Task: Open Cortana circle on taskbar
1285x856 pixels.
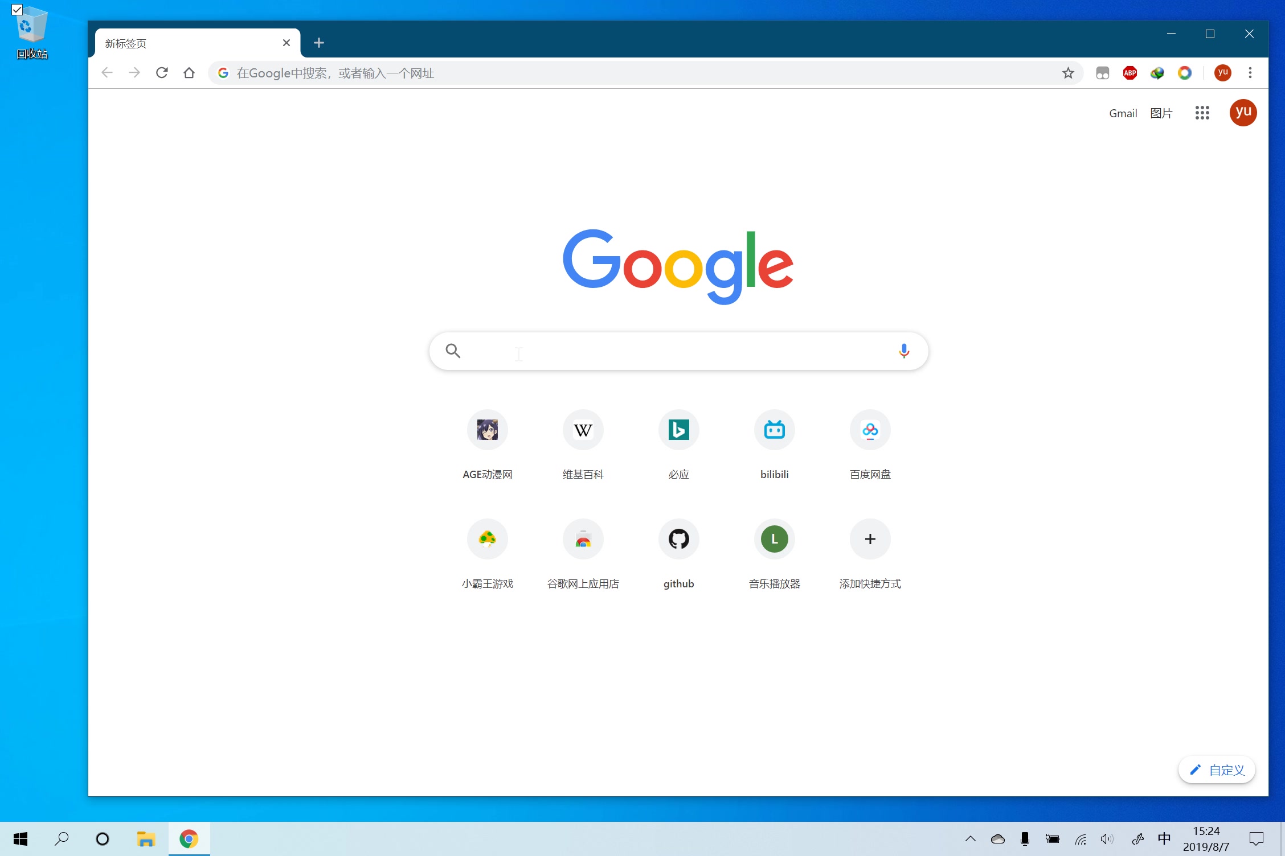Action: tap(103, 839)
